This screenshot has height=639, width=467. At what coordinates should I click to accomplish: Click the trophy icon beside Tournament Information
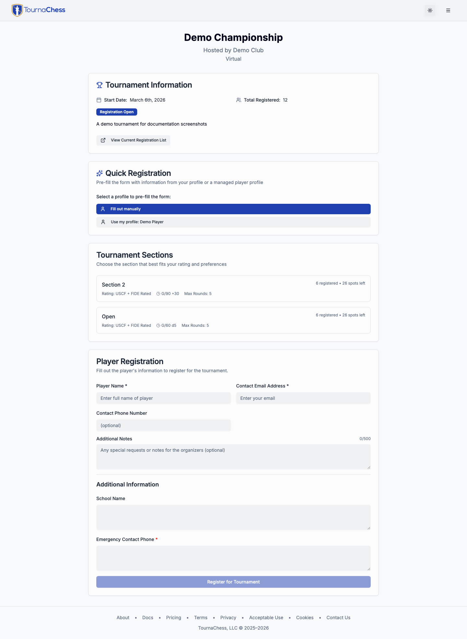99,85
